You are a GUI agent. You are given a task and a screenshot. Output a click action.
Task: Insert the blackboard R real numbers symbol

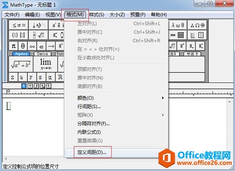click(60, 77)
